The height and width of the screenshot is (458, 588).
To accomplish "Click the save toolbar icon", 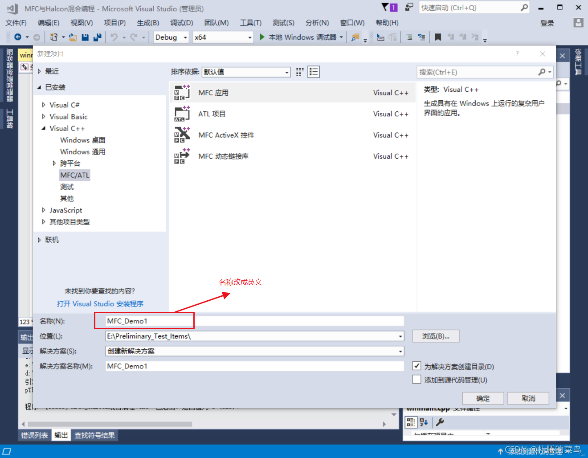I will pos(85,37).
